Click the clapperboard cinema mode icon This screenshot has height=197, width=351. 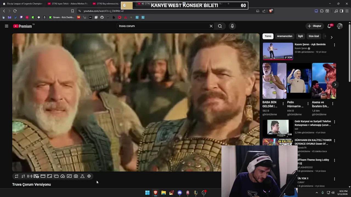tap(43, 176)
